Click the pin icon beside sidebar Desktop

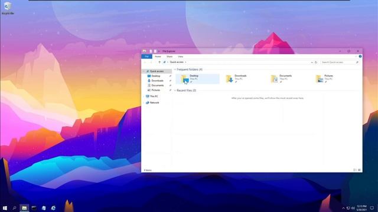[170, 76]
